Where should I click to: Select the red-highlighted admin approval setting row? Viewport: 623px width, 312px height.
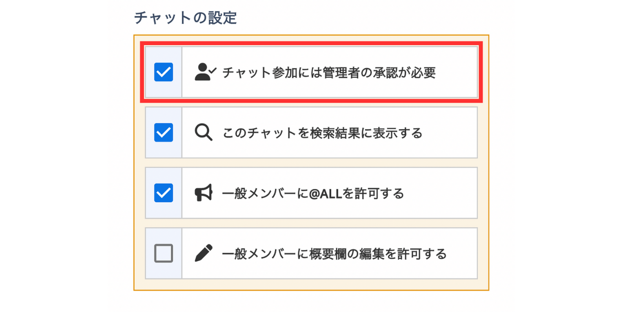[312, 71]
